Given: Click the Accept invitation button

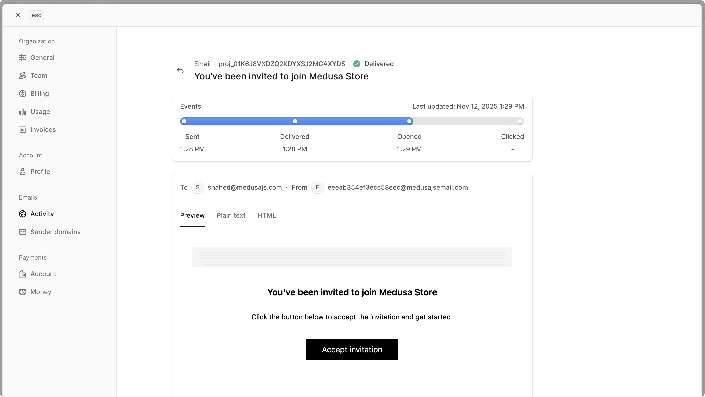Looking at the screenshot, I should click(352, 349).
